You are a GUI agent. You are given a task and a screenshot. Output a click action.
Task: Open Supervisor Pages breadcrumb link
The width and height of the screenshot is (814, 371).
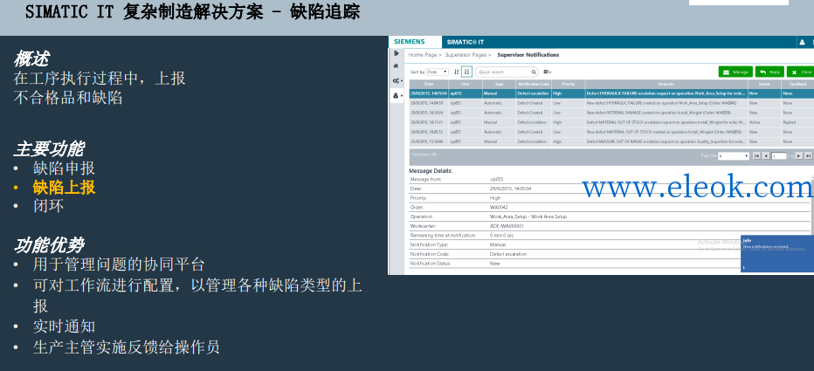click(466, 54)
